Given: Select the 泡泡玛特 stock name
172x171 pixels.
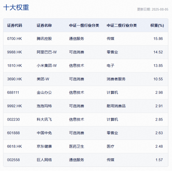Looking at the screenshot, I should click(x=44, y=106).
